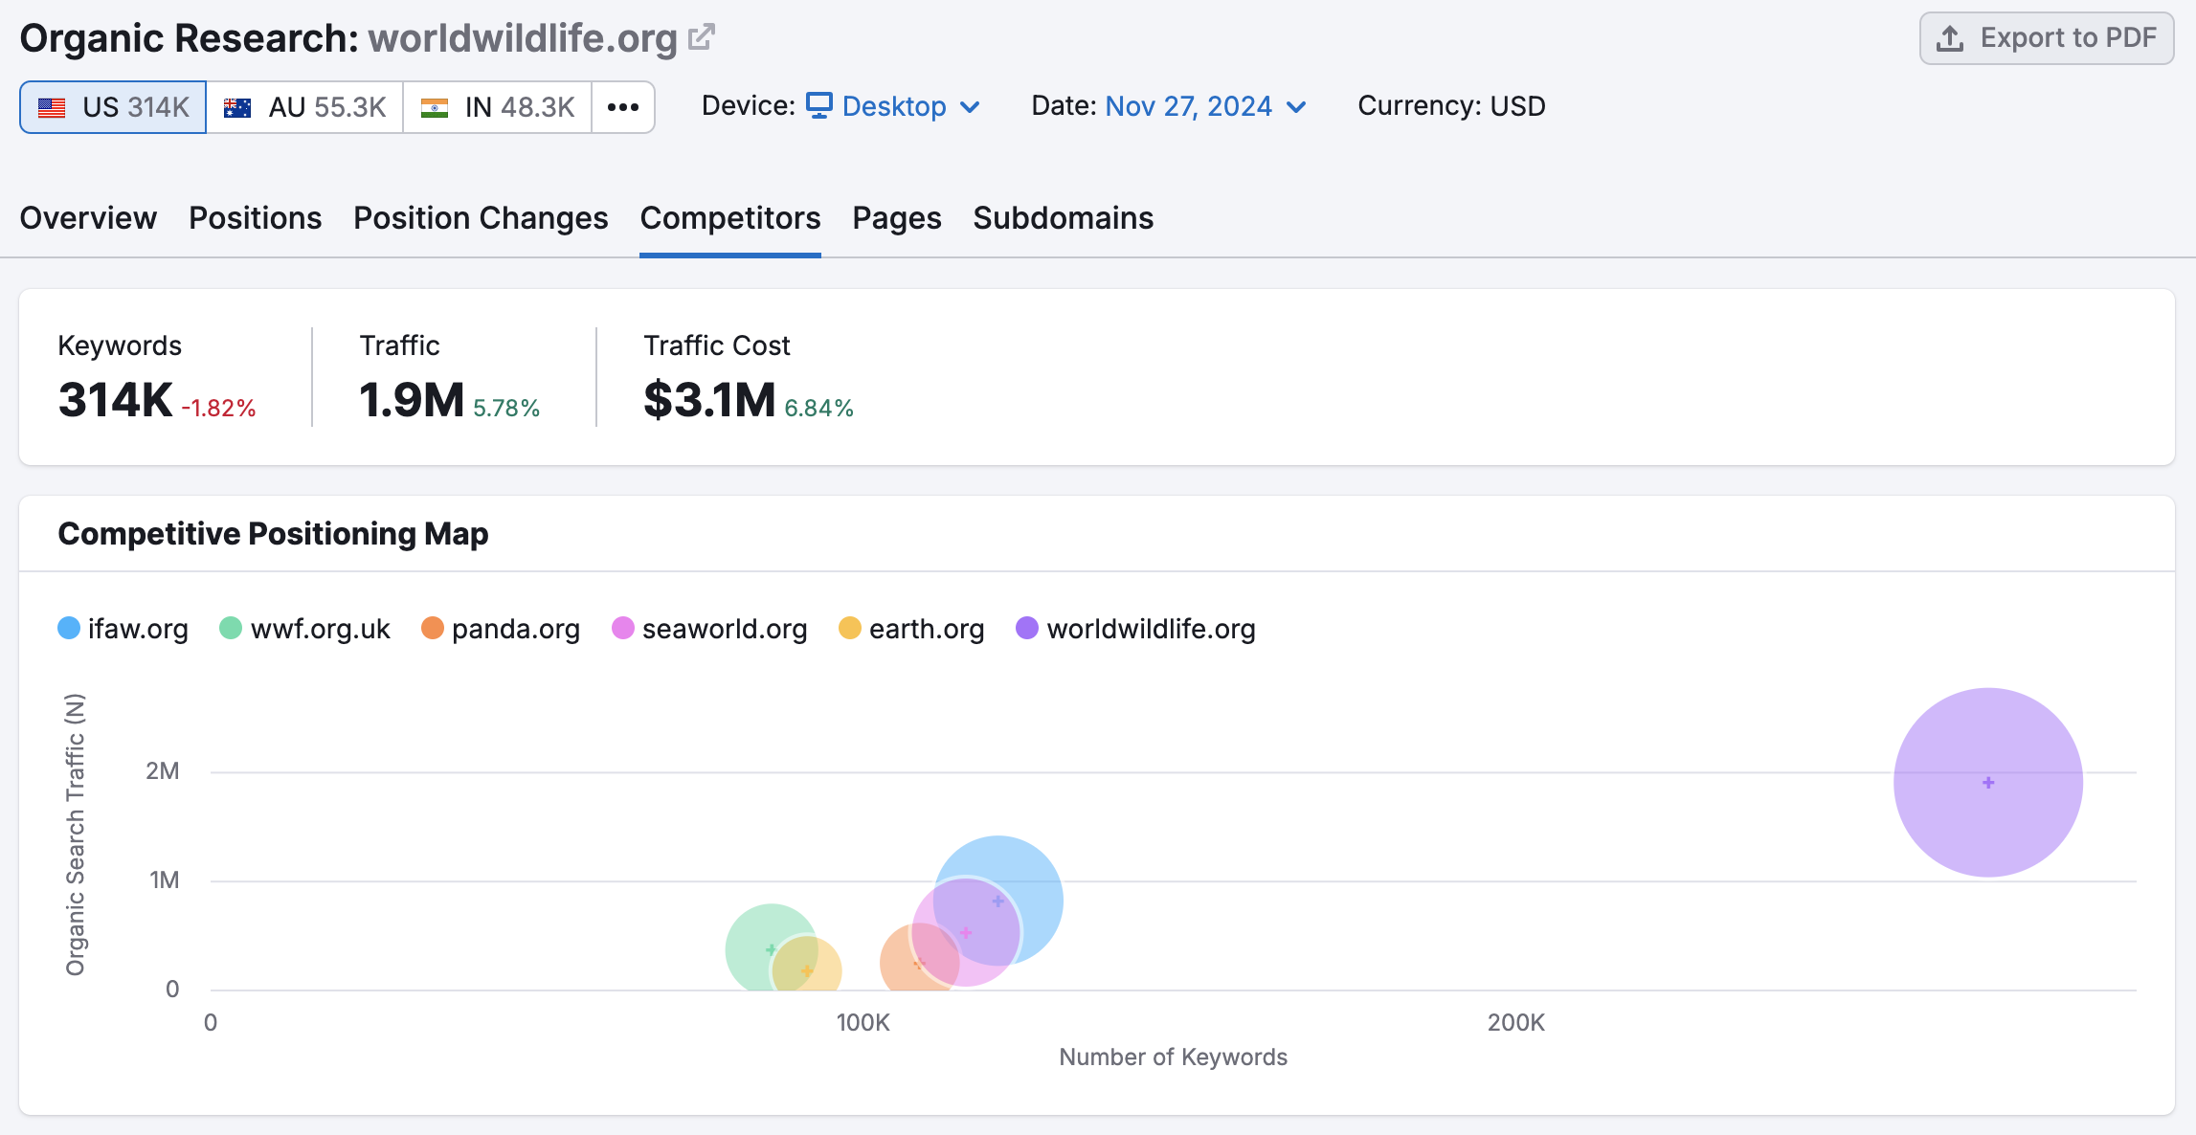The height and width of the screenshot is (1135, 2196).
Task: Select the IN 48.3K database tab
Action: (x=497, y=107)
